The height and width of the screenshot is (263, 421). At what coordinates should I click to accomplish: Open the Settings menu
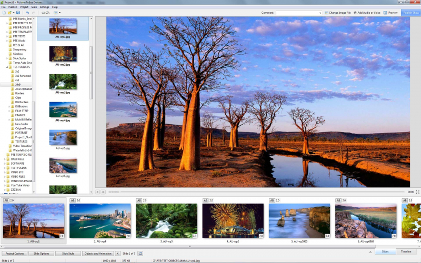[44, 7]
